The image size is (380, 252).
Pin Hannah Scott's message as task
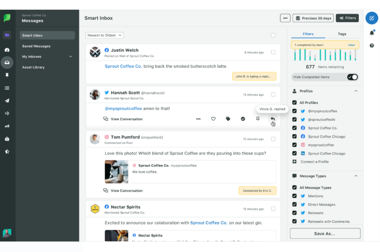click(x=258, y=119)
